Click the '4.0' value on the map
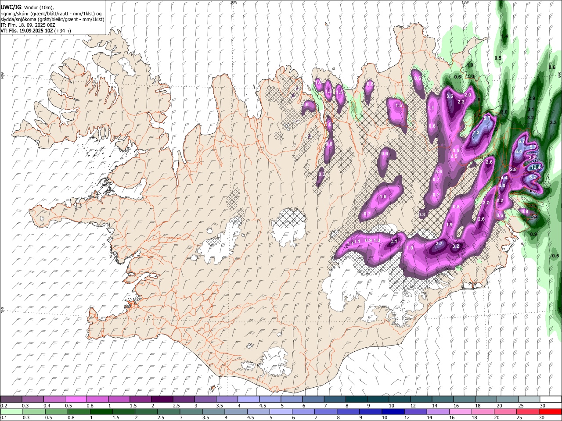The image size is (562, 421). pyautogui.click(x=501, y=186)
